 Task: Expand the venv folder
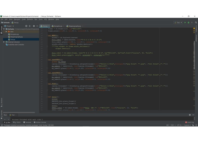[x=6, y=32]
